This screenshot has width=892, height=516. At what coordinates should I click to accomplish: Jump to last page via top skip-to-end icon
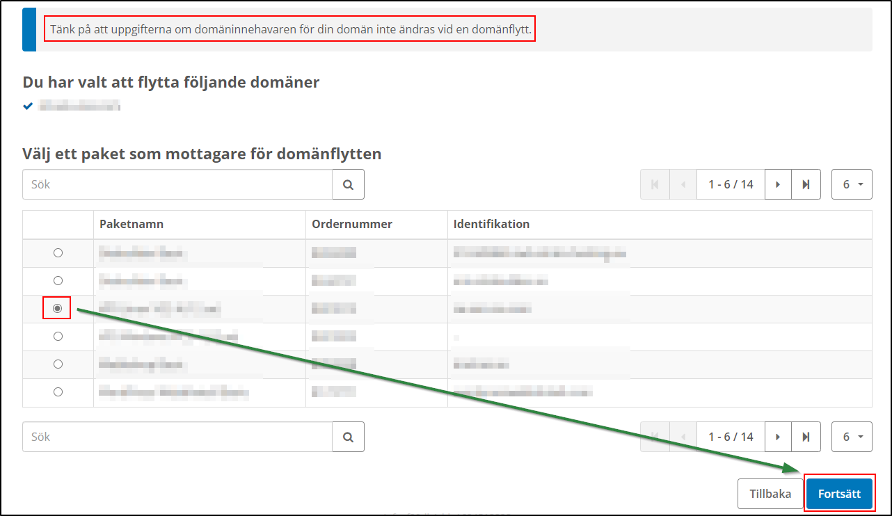806,184
